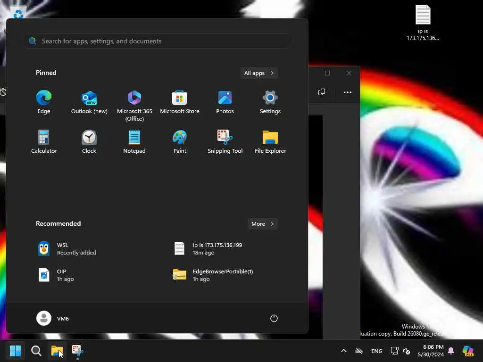
Task: Launch Copilot preview icon on taskbar
Action: pos(468,351)
